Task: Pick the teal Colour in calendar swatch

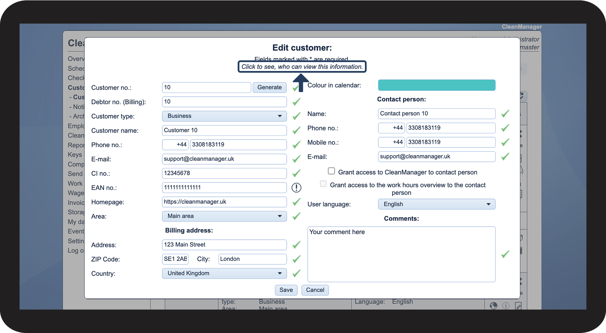Action: [x=437, y=85]
